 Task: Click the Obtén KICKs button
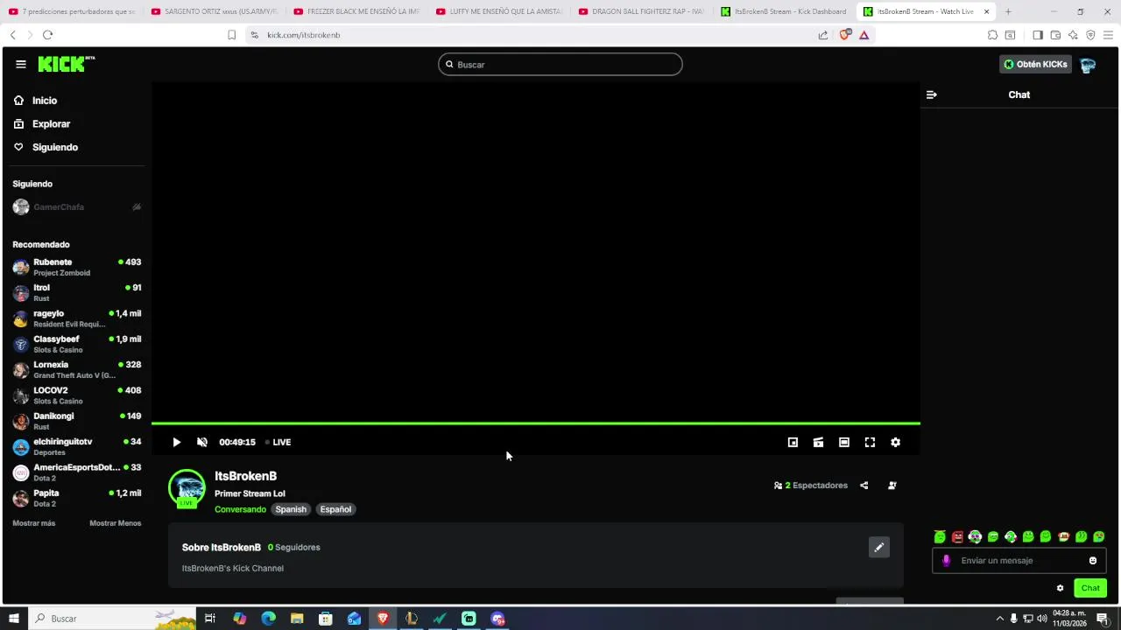1035,64
